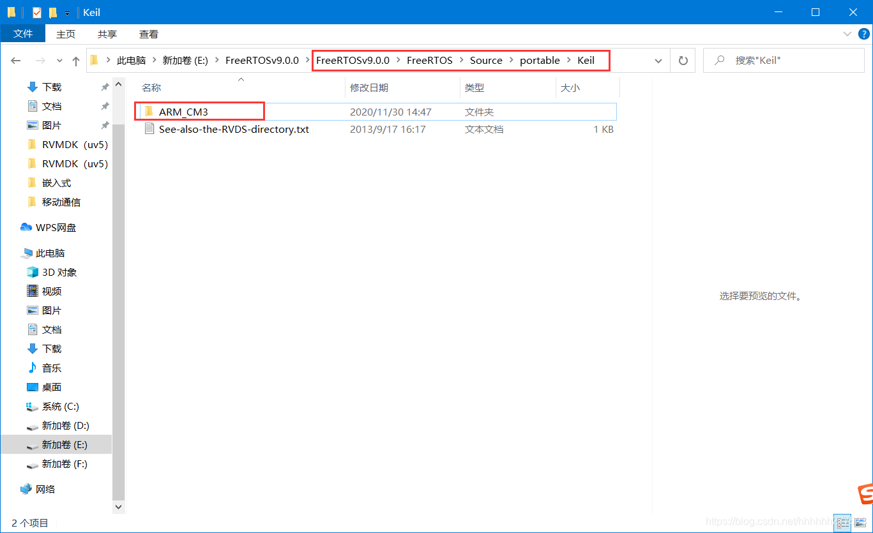
Task: Open 文档 under 此电脑
Action: coord(52,329)
